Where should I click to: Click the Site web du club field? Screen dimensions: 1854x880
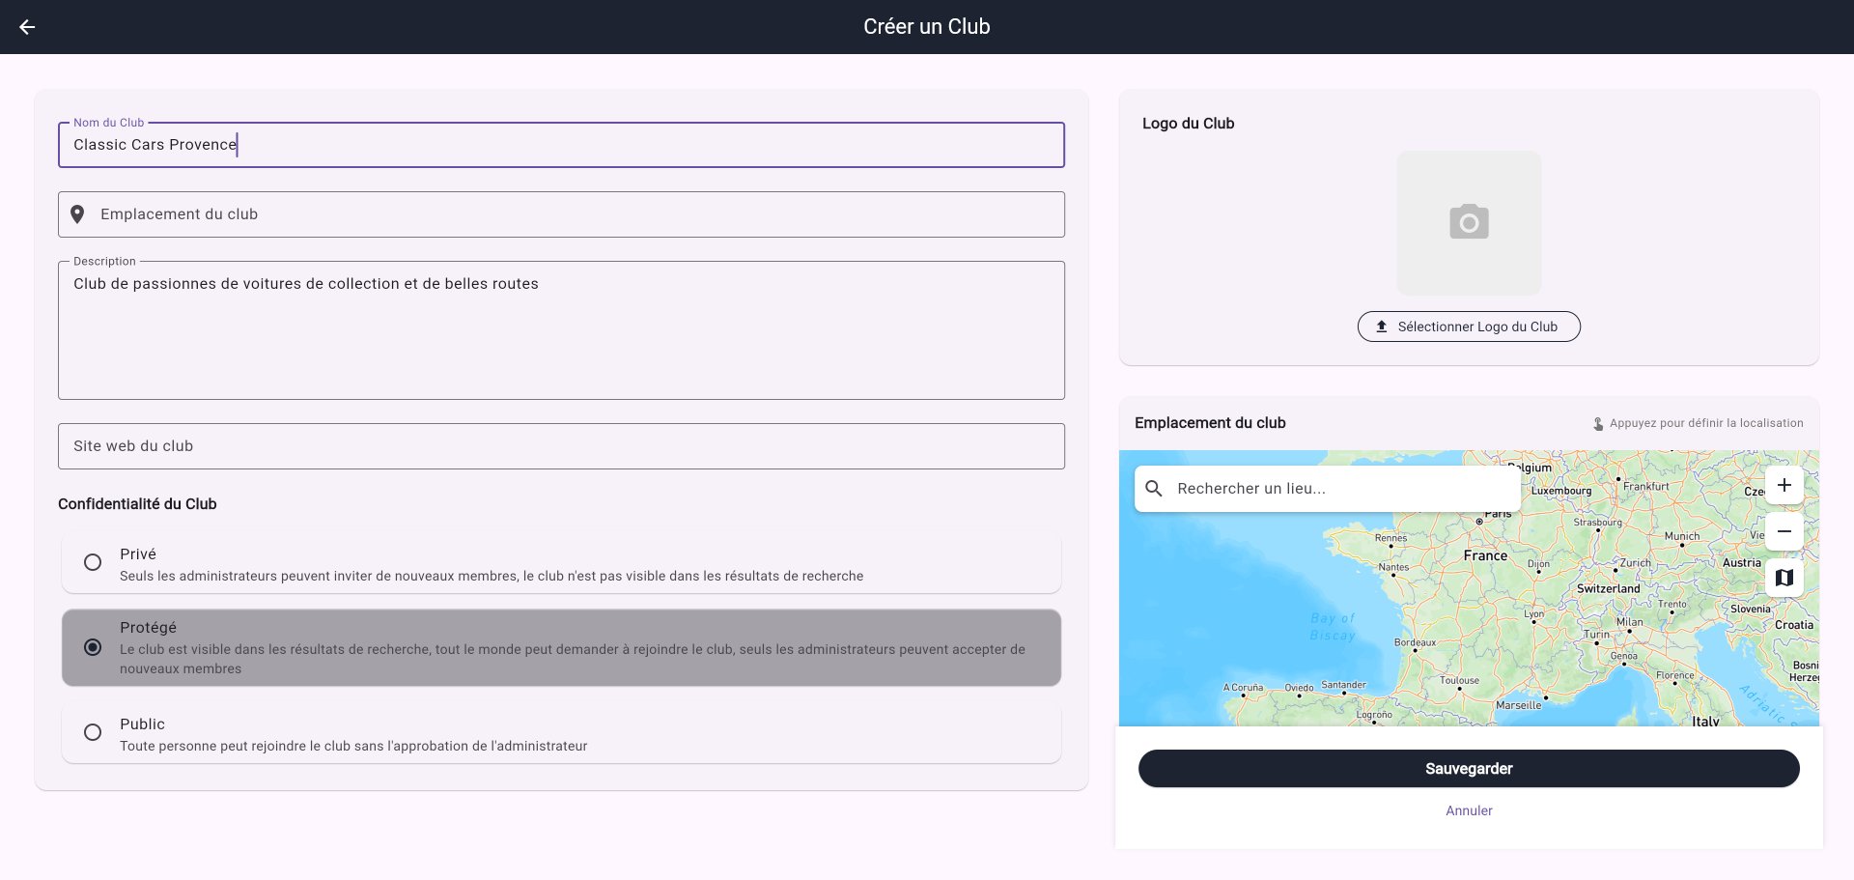click(560, 446)
